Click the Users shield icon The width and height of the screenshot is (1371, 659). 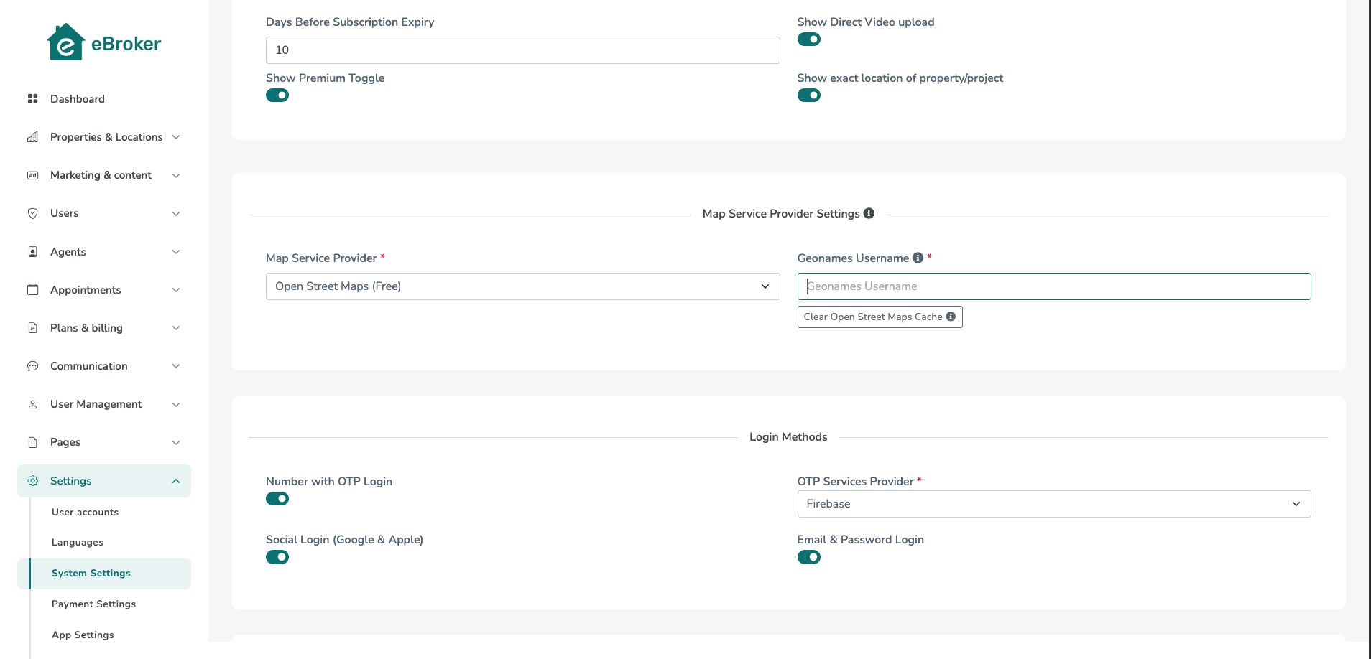32,213
